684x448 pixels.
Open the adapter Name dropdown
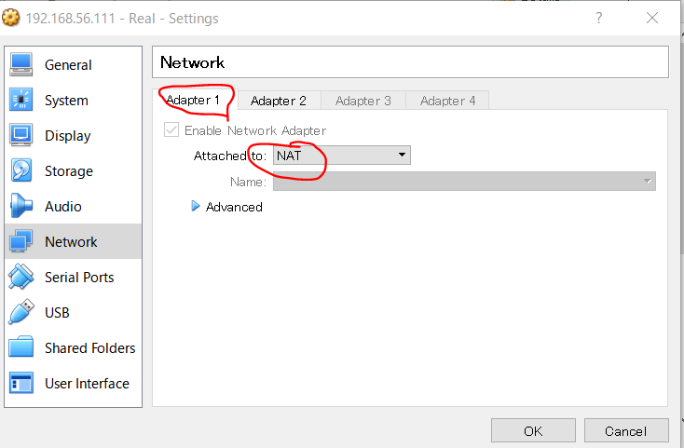(463, 182)
